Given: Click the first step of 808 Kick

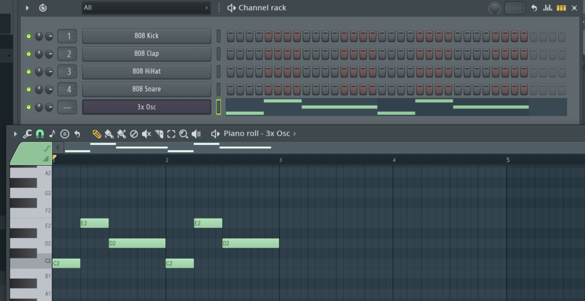Looking at the screenshot, I should pos(231,36).
